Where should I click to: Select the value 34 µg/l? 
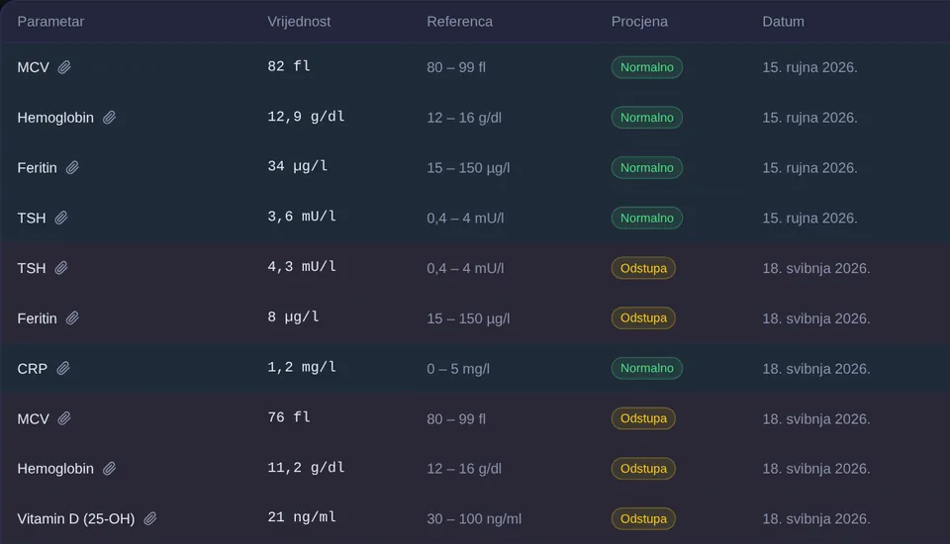(298, 166)
